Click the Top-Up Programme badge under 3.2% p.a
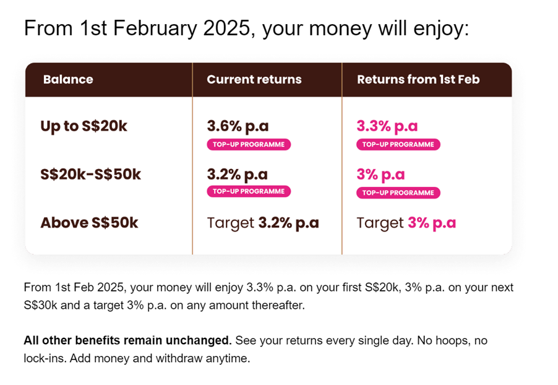558x385 pixels. [249, 191]
